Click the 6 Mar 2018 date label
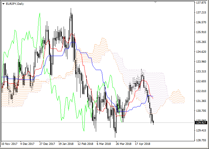 [104, 144]
